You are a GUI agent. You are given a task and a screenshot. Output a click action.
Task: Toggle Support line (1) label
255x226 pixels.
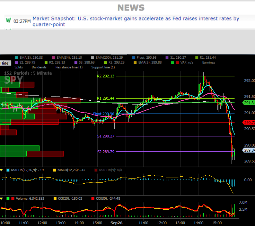pos(103,67)
